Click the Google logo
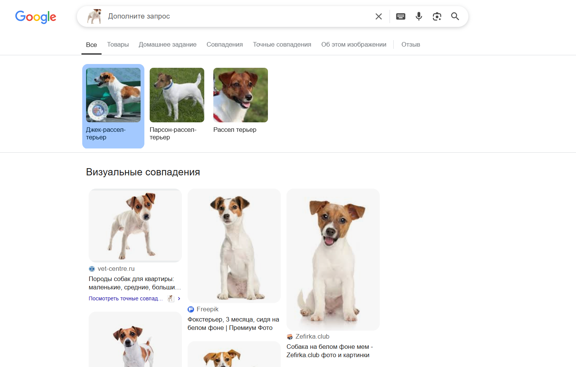The image size is (576, 367). [x=36, y=17]
